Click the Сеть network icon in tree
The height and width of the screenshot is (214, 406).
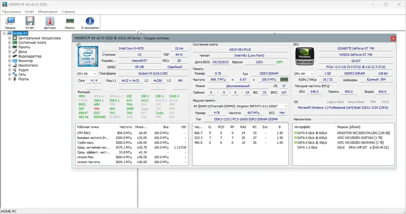tap(15, 74)
